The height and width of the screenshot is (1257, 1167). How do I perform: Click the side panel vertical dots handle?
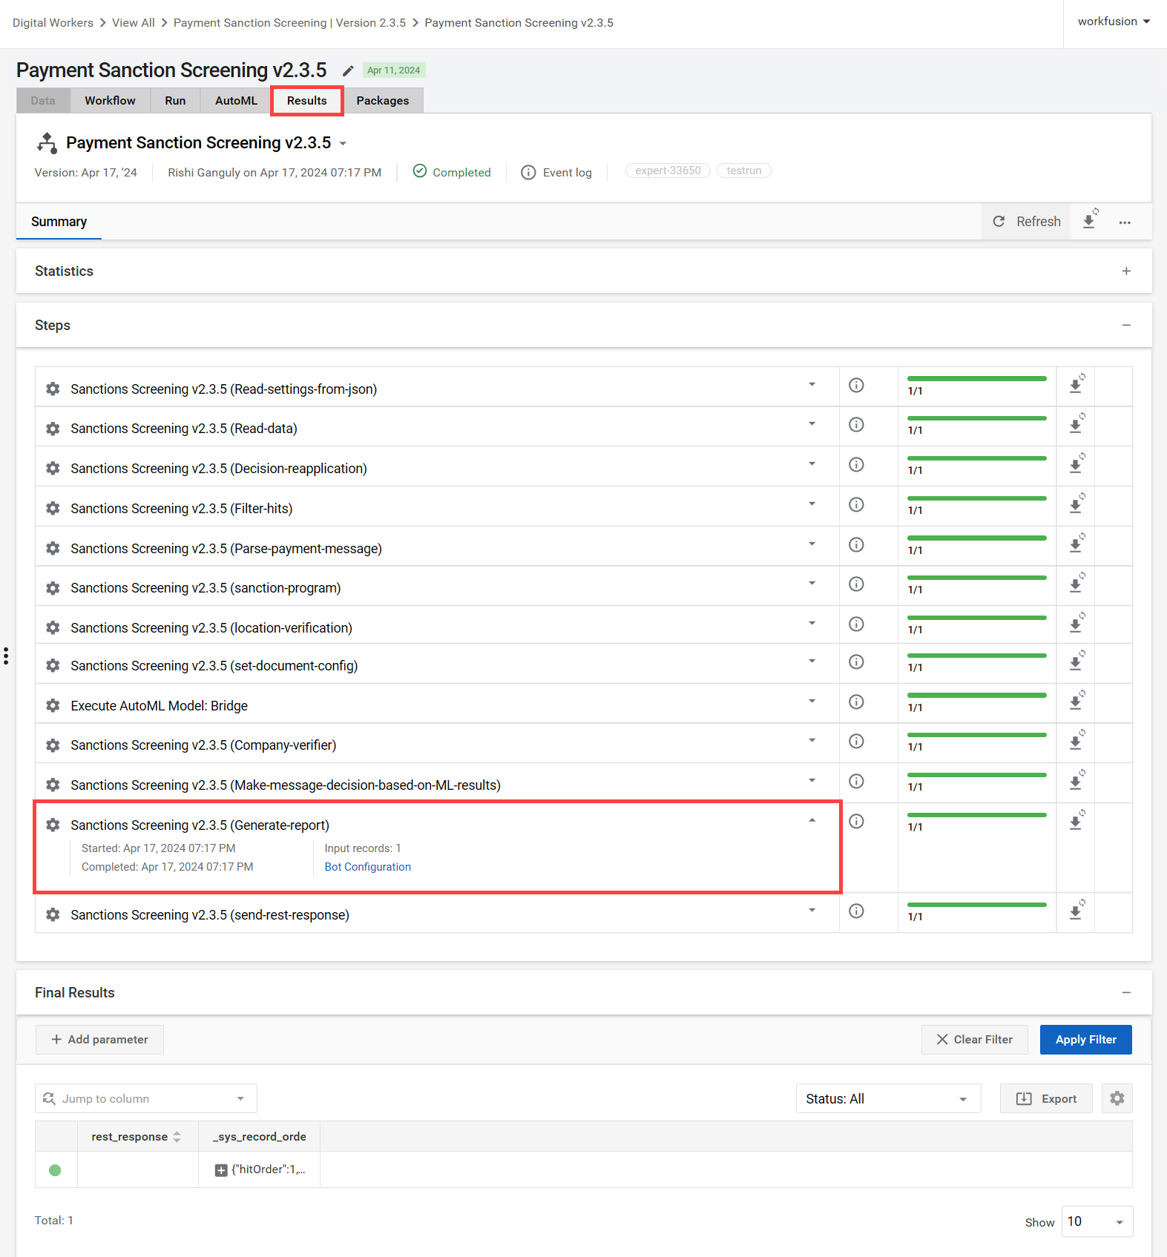[x=6, y=656]
